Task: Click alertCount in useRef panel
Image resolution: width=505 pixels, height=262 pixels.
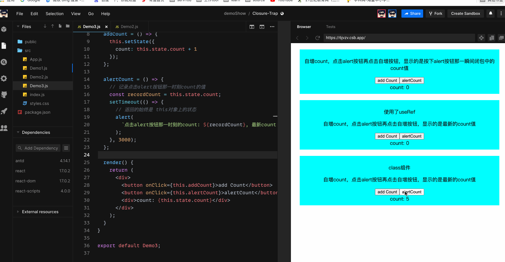Action: click(x=411, y=136)
